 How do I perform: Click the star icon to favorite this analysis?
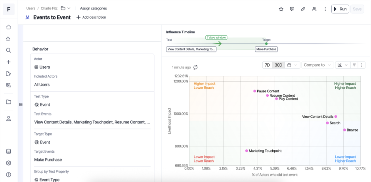(281, 9)
